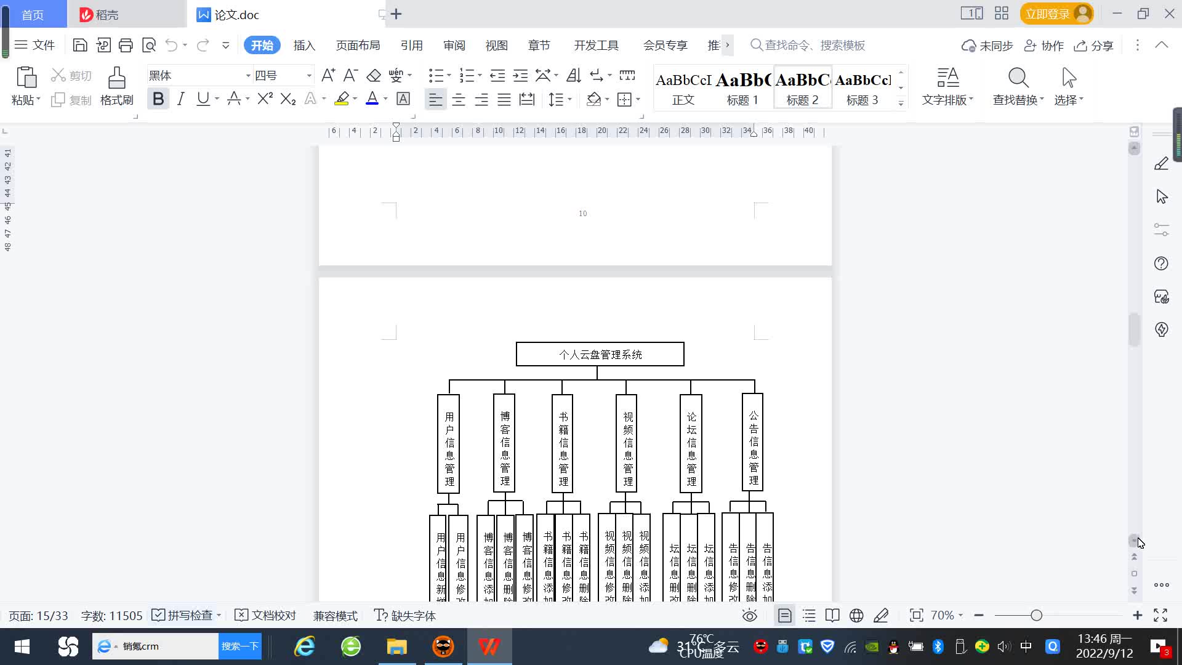Screen dimensions: 1182x665
Task: Open a new tab with plus button
Action: tap(396, 14)
